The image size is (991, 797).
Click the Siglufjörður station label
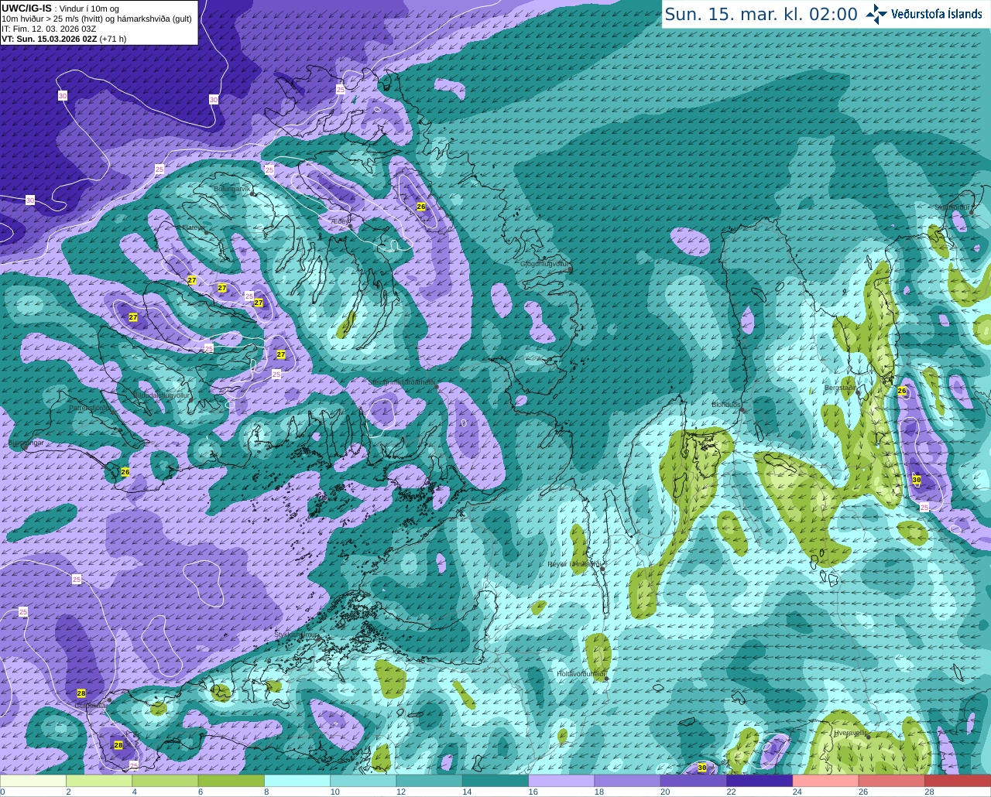(x=953, y=207)
